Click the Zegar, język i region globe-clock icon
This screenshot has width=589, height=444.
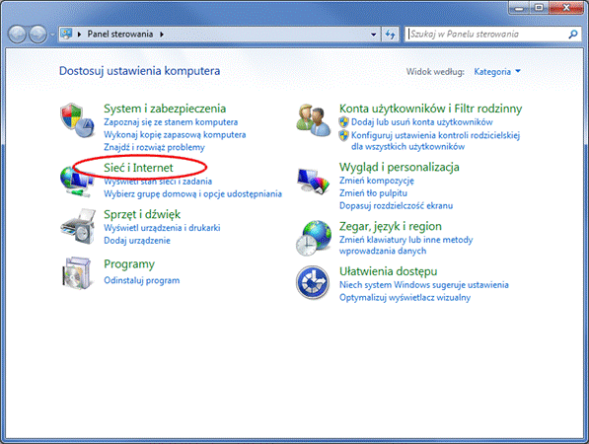314,238
